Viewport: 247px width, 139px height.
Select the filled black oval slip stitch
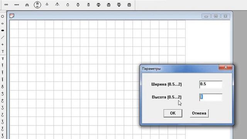3,31
